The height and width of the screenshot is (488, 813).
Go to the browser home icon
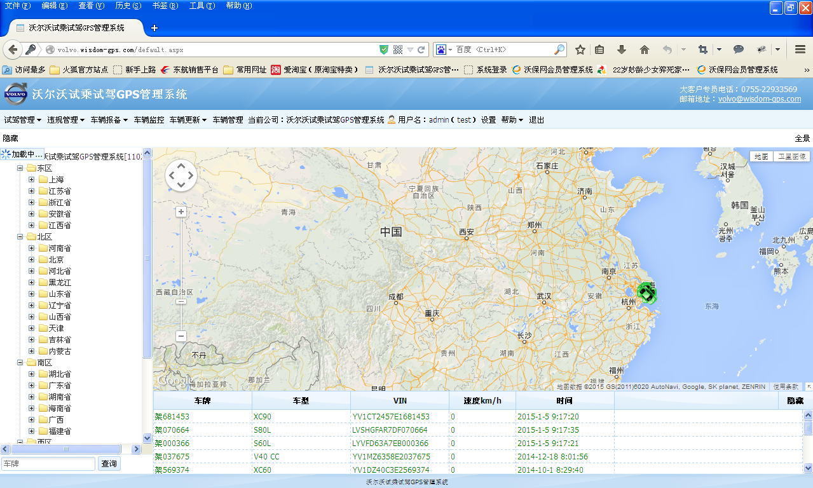645,50
